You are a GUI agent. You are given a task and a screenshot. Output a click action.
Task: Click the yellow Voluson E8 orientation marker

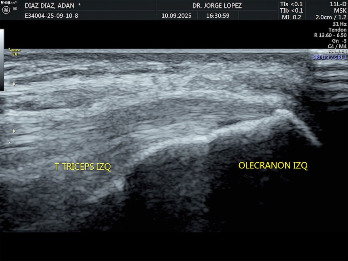(x=15, y=52)
